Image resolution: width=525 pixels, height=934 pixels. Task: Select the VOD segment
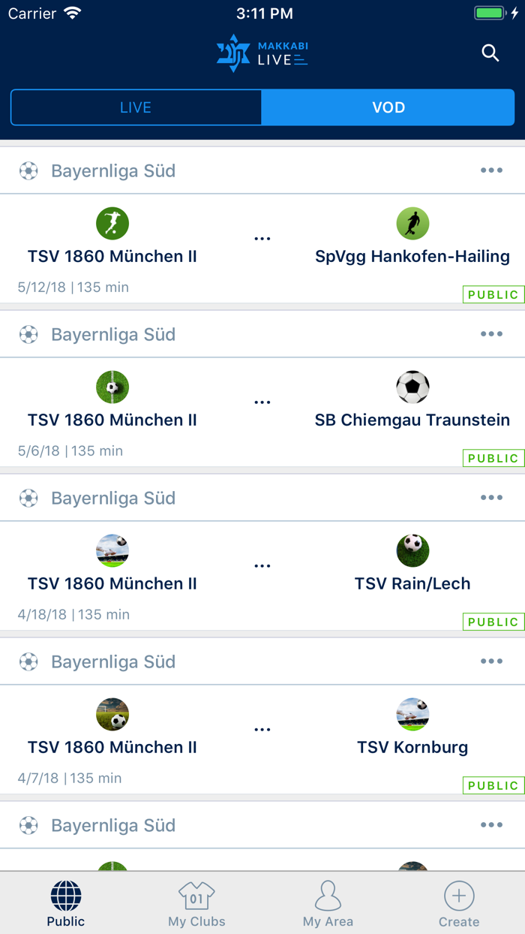pos(388,107)
